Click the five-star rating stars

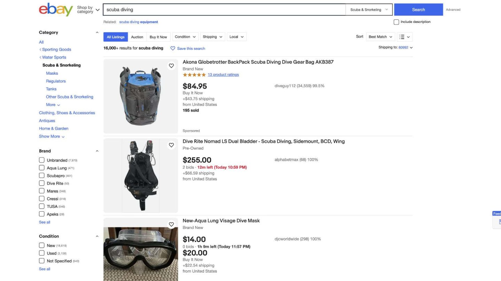[x=194, y=74]
